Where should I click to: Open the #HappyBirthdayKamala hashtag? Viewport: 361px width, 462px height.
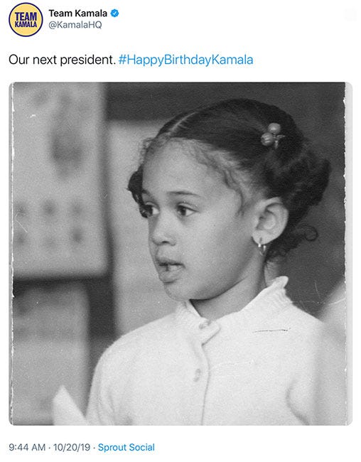185,60
